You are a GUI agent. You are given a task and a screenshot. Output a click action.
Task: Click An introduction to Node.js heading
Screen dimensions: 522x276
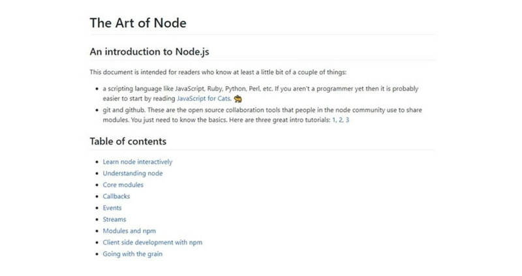(x=149, y=52)
